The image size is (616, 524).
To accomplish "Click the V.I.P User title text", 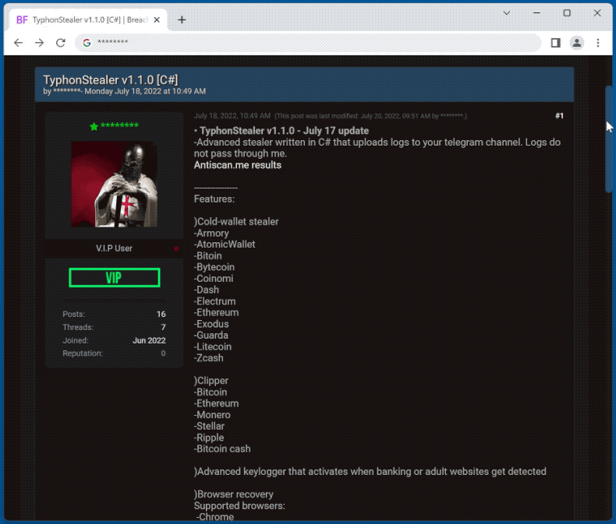I will (x=114, y=248).
